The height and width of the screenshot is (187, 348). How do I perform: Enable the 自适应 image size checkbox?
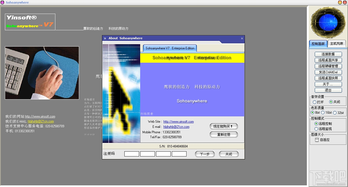[322, 140]
